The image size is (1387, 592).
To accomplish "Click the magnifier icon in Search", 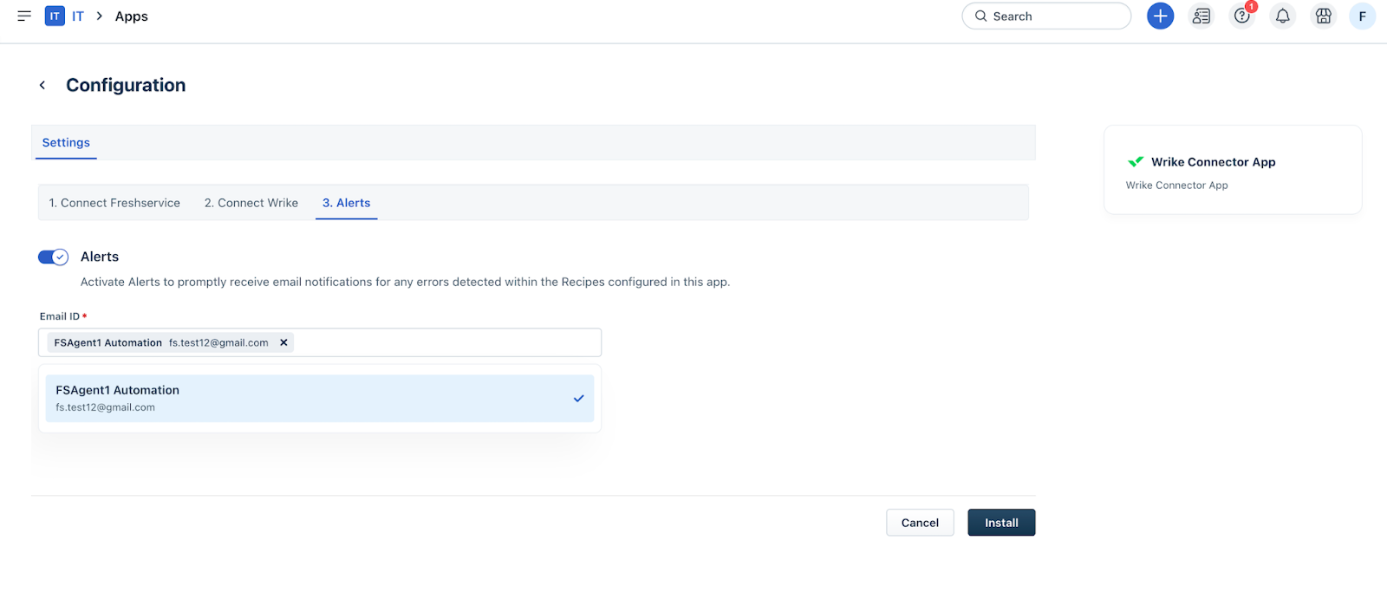I will pos(980,16).
